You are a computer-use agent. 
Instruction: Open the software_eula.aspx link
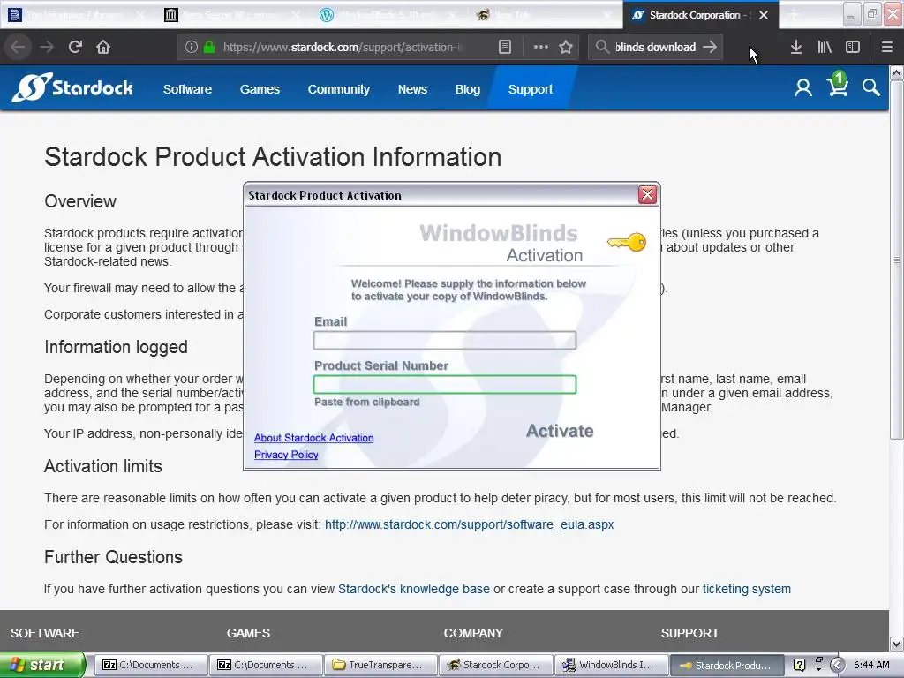tap(470, 524)
